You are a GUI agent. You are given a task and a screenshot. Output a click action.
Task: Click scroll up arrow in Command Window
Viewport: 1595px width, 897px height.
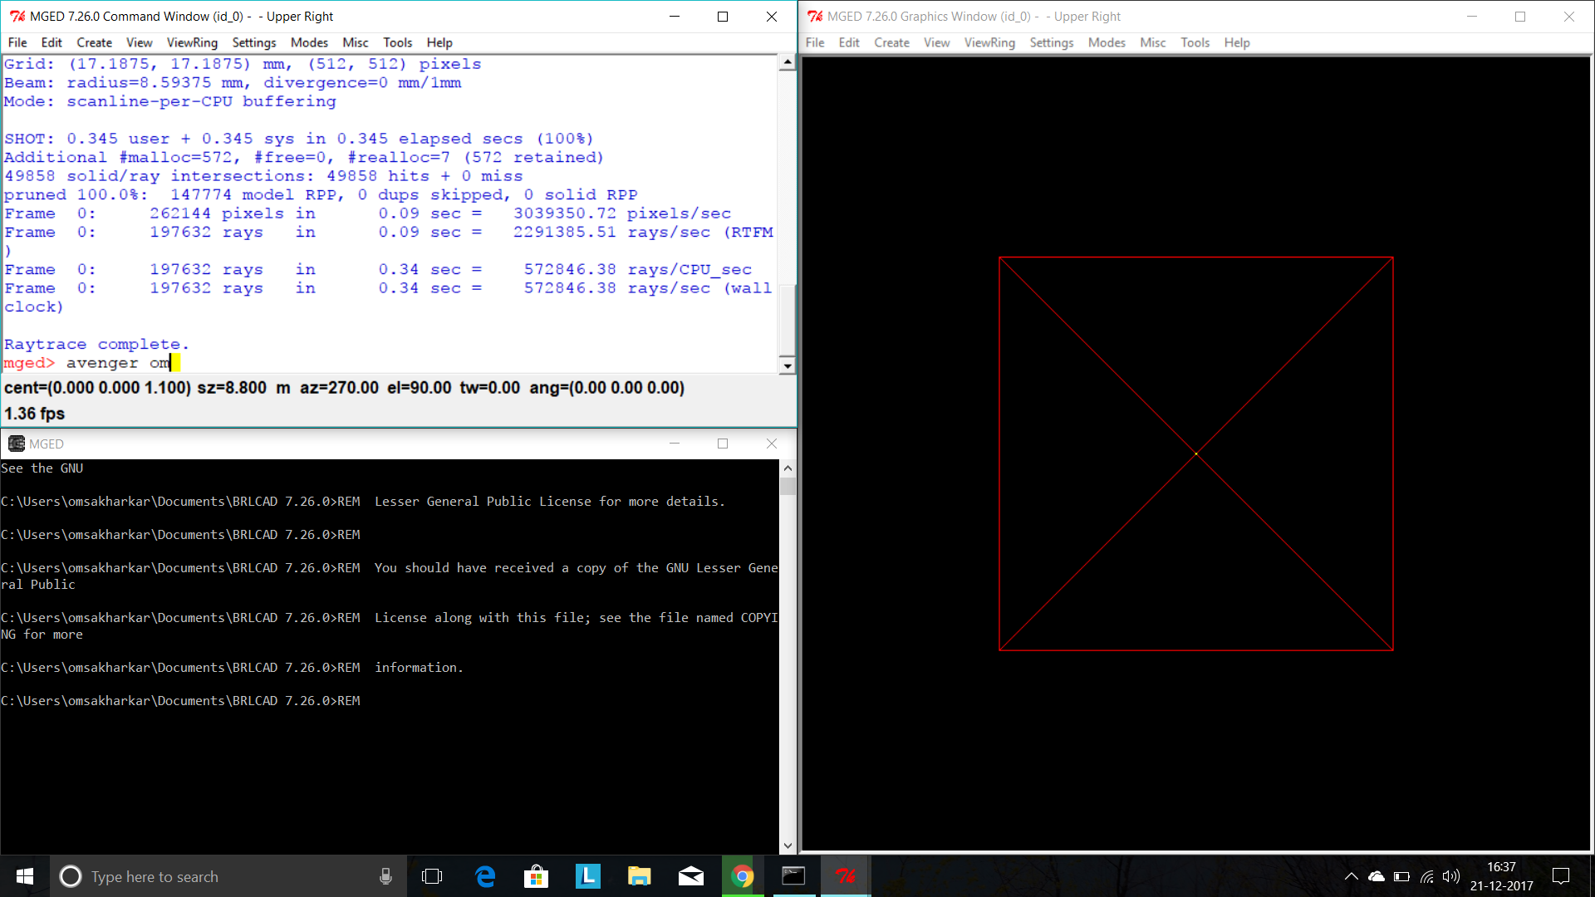coord(787,63)
